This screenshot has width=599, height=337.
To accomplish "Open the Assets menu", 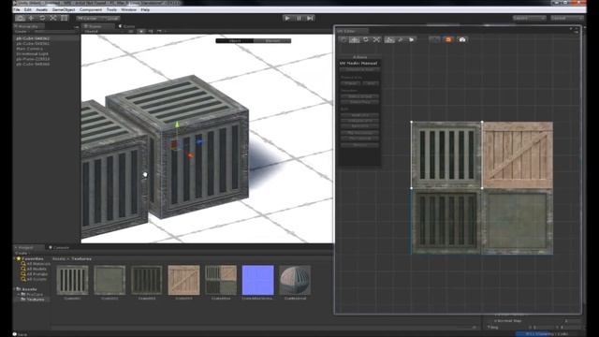I will [x=41, y=9].
